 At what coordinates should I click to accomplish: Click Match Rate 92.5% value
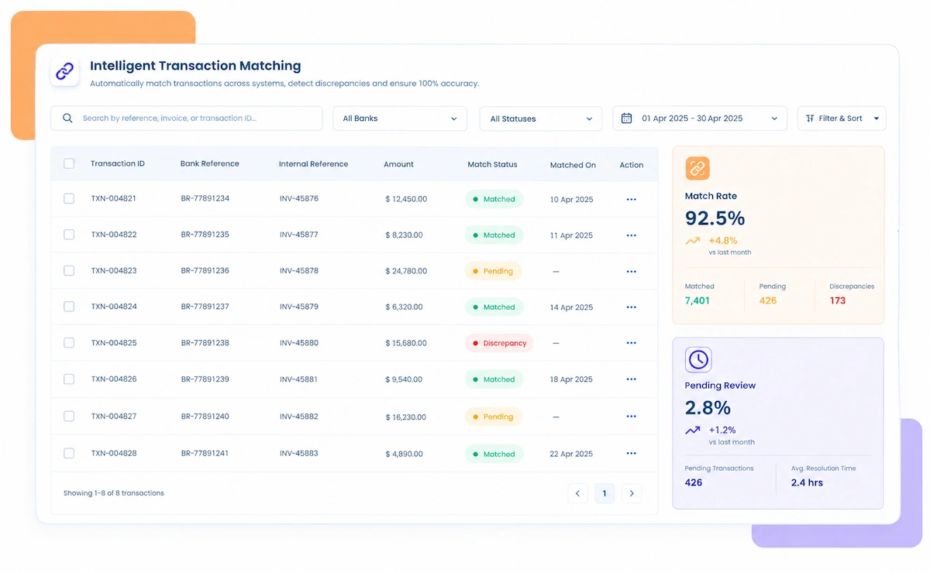[715, 218]
